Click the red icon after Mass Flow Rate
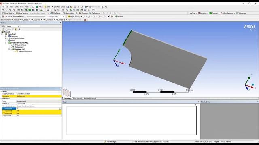 tap(85, 20)
